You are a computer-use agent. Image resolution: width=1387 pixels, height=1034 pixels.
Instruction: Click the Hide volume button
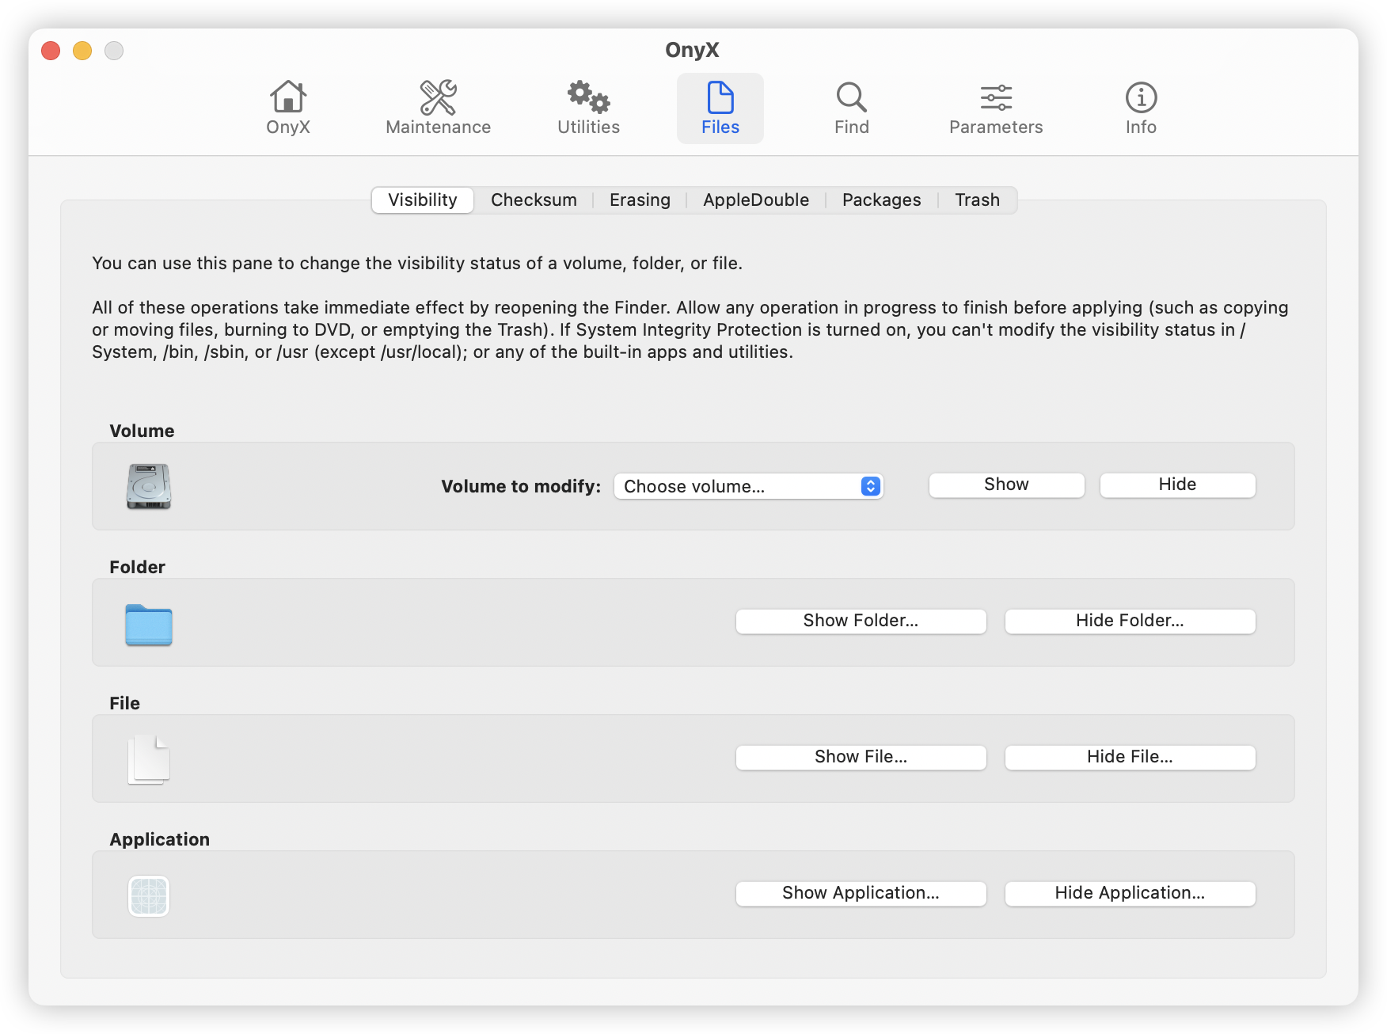pos(1177,485)
